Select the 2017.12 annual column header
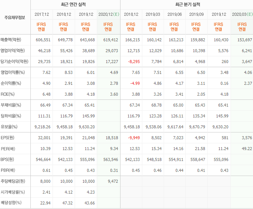 click(42, 14)
